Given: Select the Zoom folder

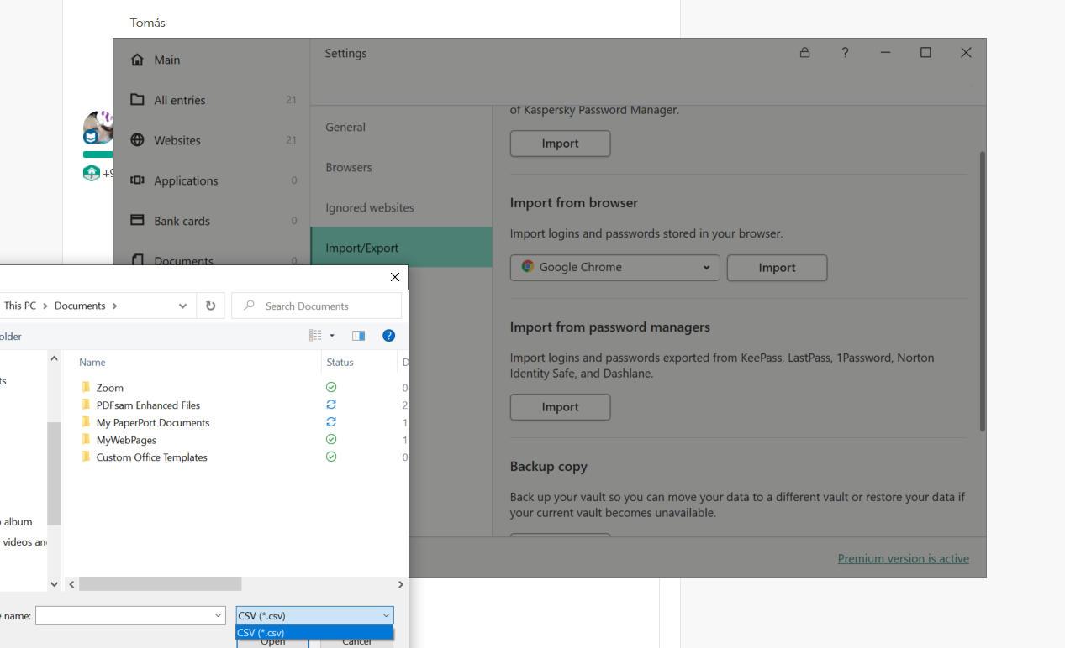Looking at the screenshot, I should click(110, 388).
